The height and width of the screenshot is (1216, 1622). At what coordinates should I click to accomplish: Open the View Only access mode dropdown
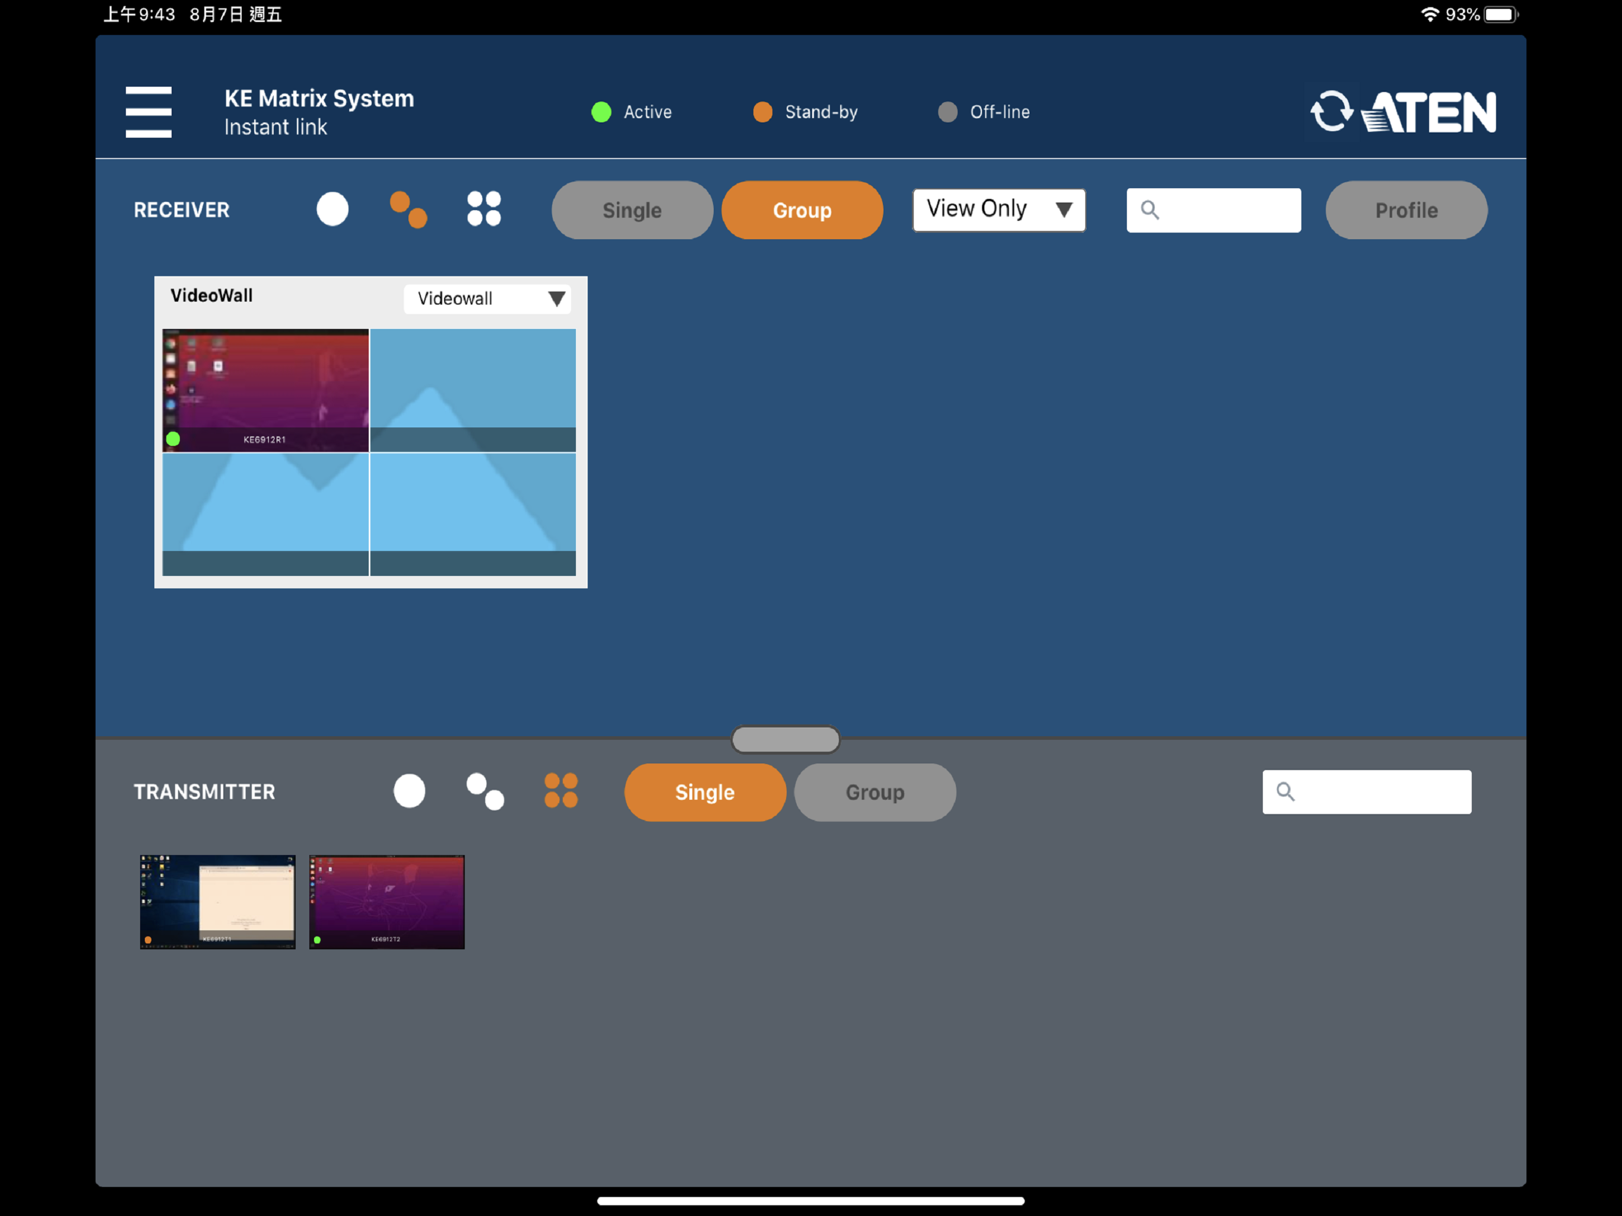click(x=999, y=211)
